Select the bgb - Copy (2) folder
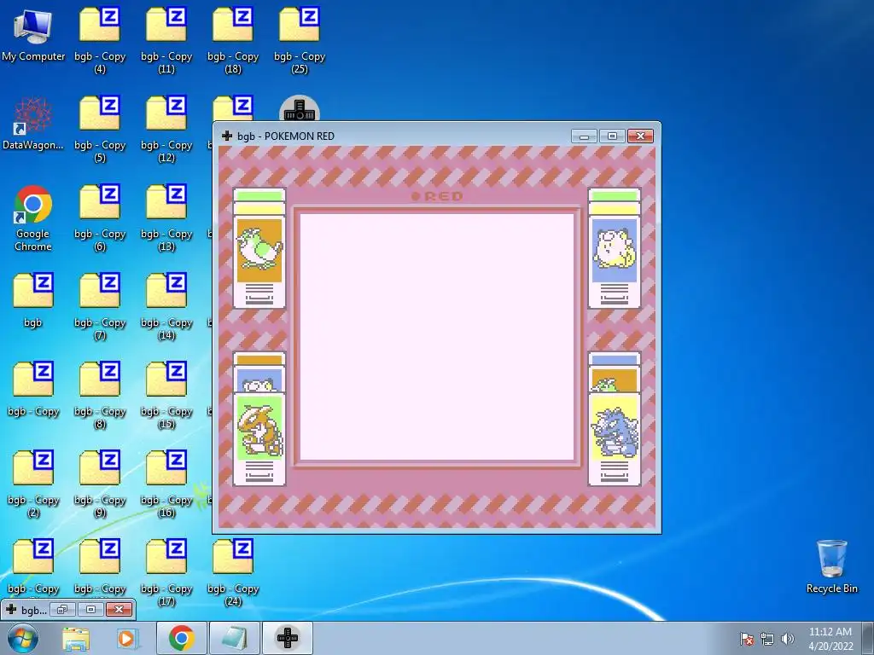The image size is (874, 655). (33, 484)
